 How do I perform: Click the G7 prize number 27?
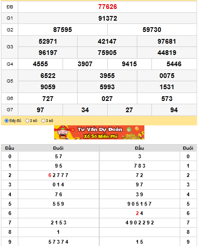tap(129, 110)
